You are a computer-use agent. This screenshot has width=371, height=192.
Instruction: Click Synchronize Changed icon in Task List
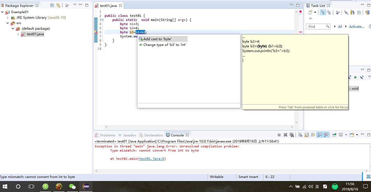pyautogui.click(x=367, y=12)
